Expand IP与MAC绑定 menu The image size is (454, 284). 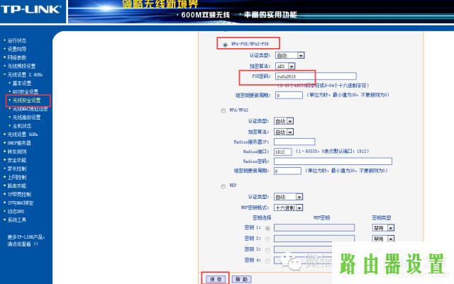point(21,203)
